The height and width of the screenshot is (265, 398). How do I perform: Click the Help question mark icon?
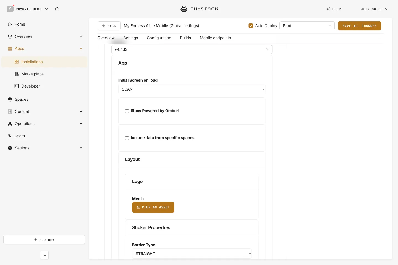329,9
